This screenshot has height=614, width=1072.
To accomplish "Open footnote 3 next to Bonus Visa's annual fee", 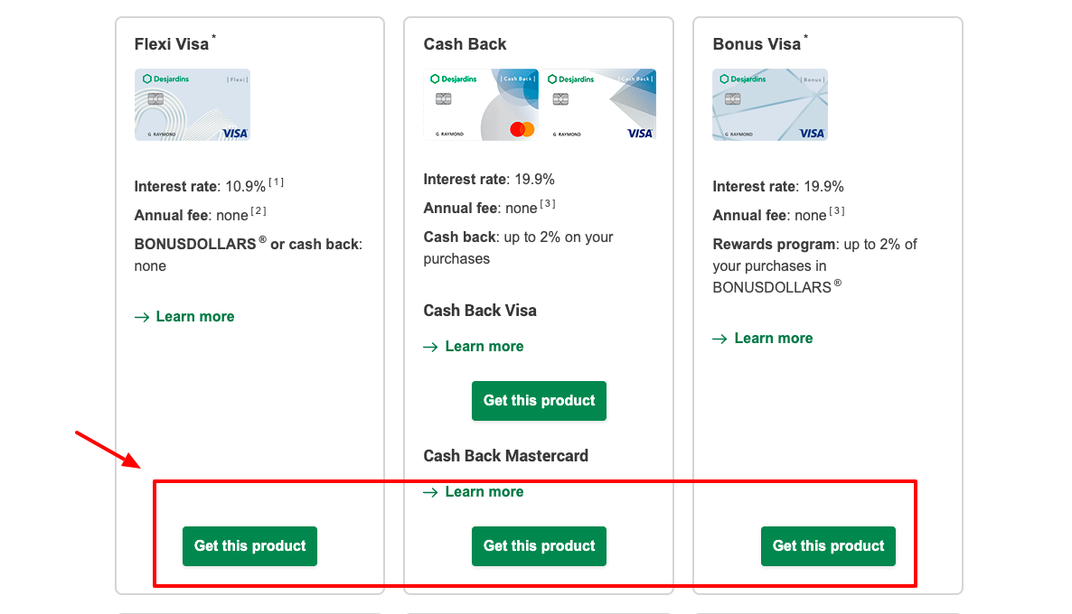I will (836, 210).
